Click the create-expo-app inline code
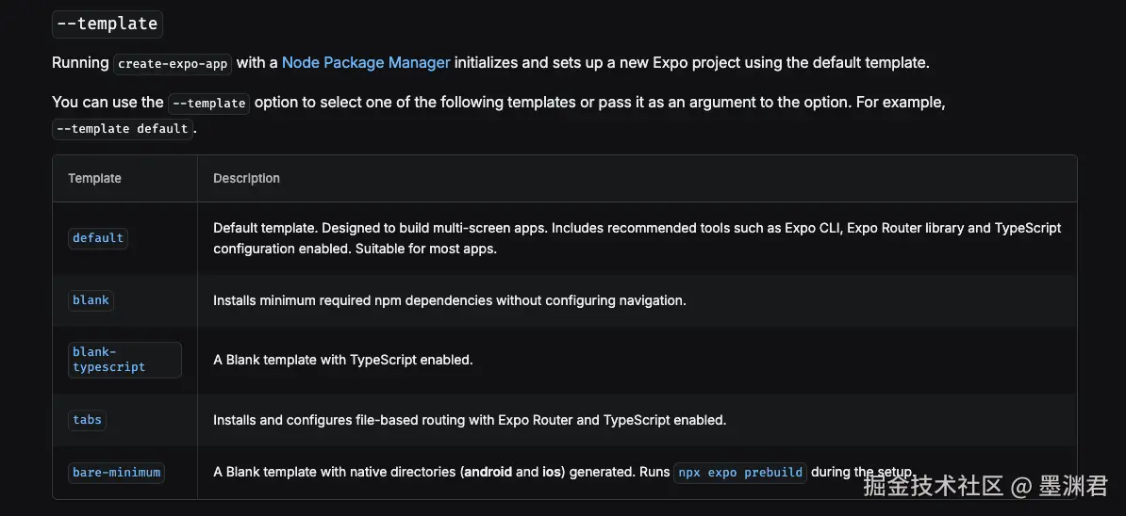The height and width of the screenshot is (516, 1126). click(x=172, y=64)
